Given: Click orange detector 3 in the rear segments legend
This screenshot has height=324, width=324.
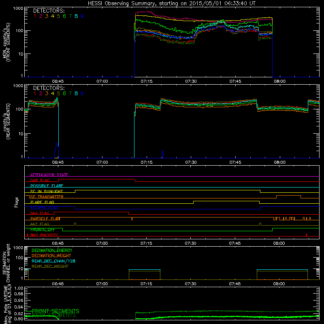Looking at the screenshot, I should (47, 94).
